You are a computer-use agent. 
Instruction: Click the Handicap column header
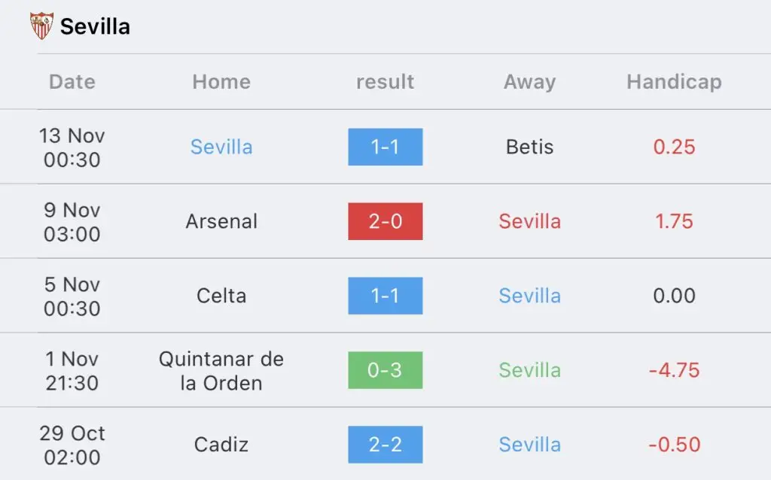pyautogui.click(x=674, y=82)
